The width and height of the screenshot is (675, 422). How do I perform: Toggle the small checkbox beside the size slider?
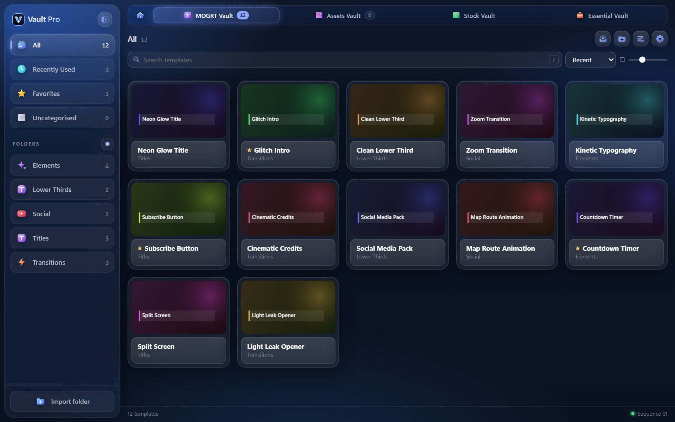point(622,60)
